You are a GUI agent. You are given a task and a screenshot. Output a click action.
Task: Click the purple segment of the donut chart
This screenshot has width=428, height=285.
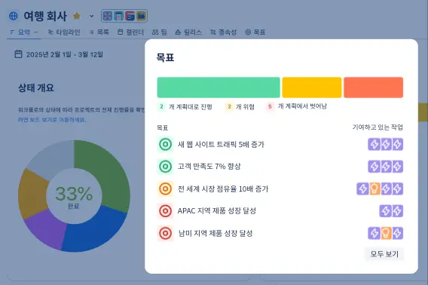coord(47,228)
